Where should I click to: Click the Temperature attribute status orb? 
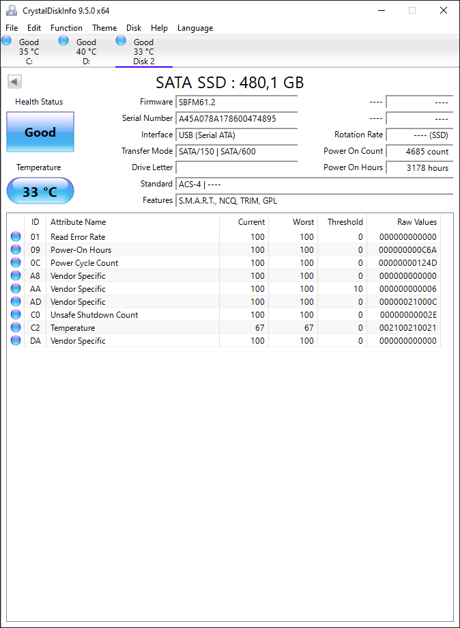(x=16, y=327)
